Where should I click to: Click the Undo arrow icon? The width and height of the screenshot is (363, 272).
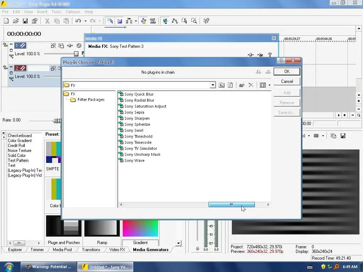click(x=78, y=21)
